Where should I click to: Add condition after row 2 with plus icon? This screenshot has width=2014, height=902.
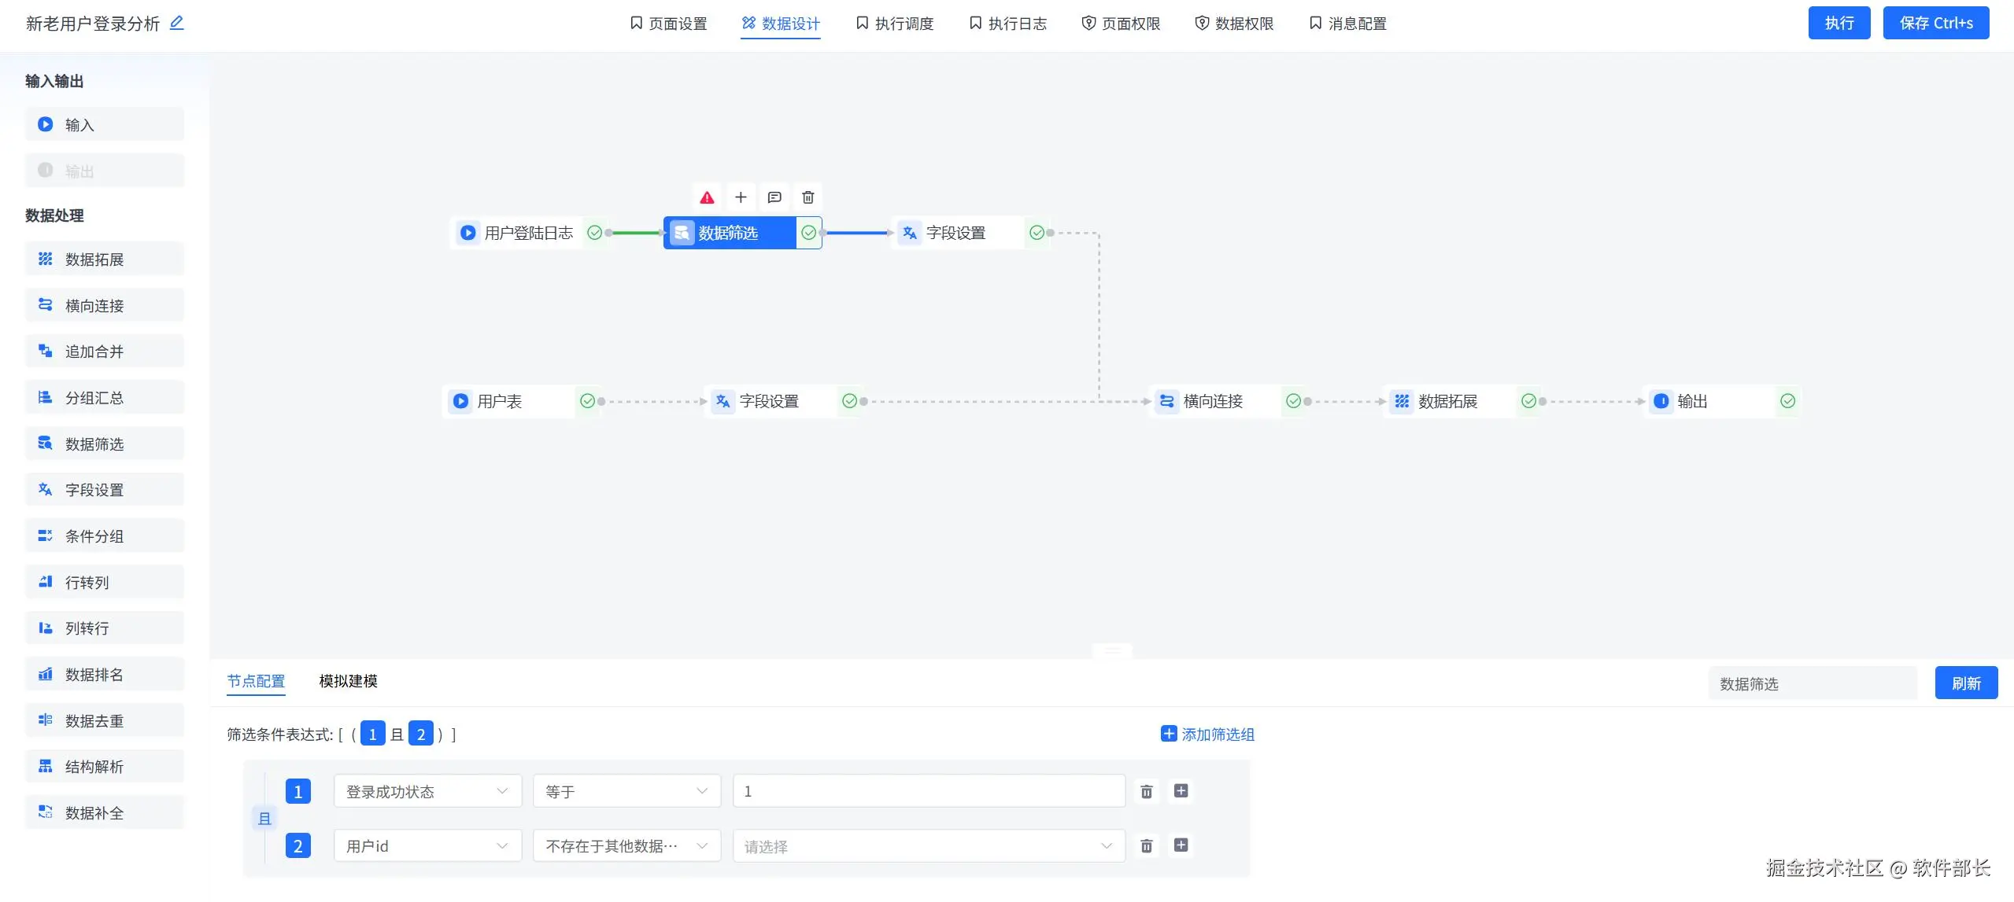pos(1181,845)
